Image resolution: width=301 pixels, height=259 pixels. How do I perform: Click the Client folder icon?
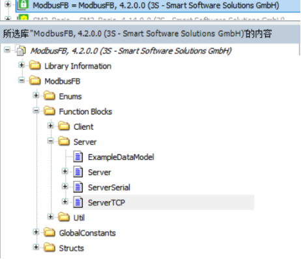click(64, 126)
